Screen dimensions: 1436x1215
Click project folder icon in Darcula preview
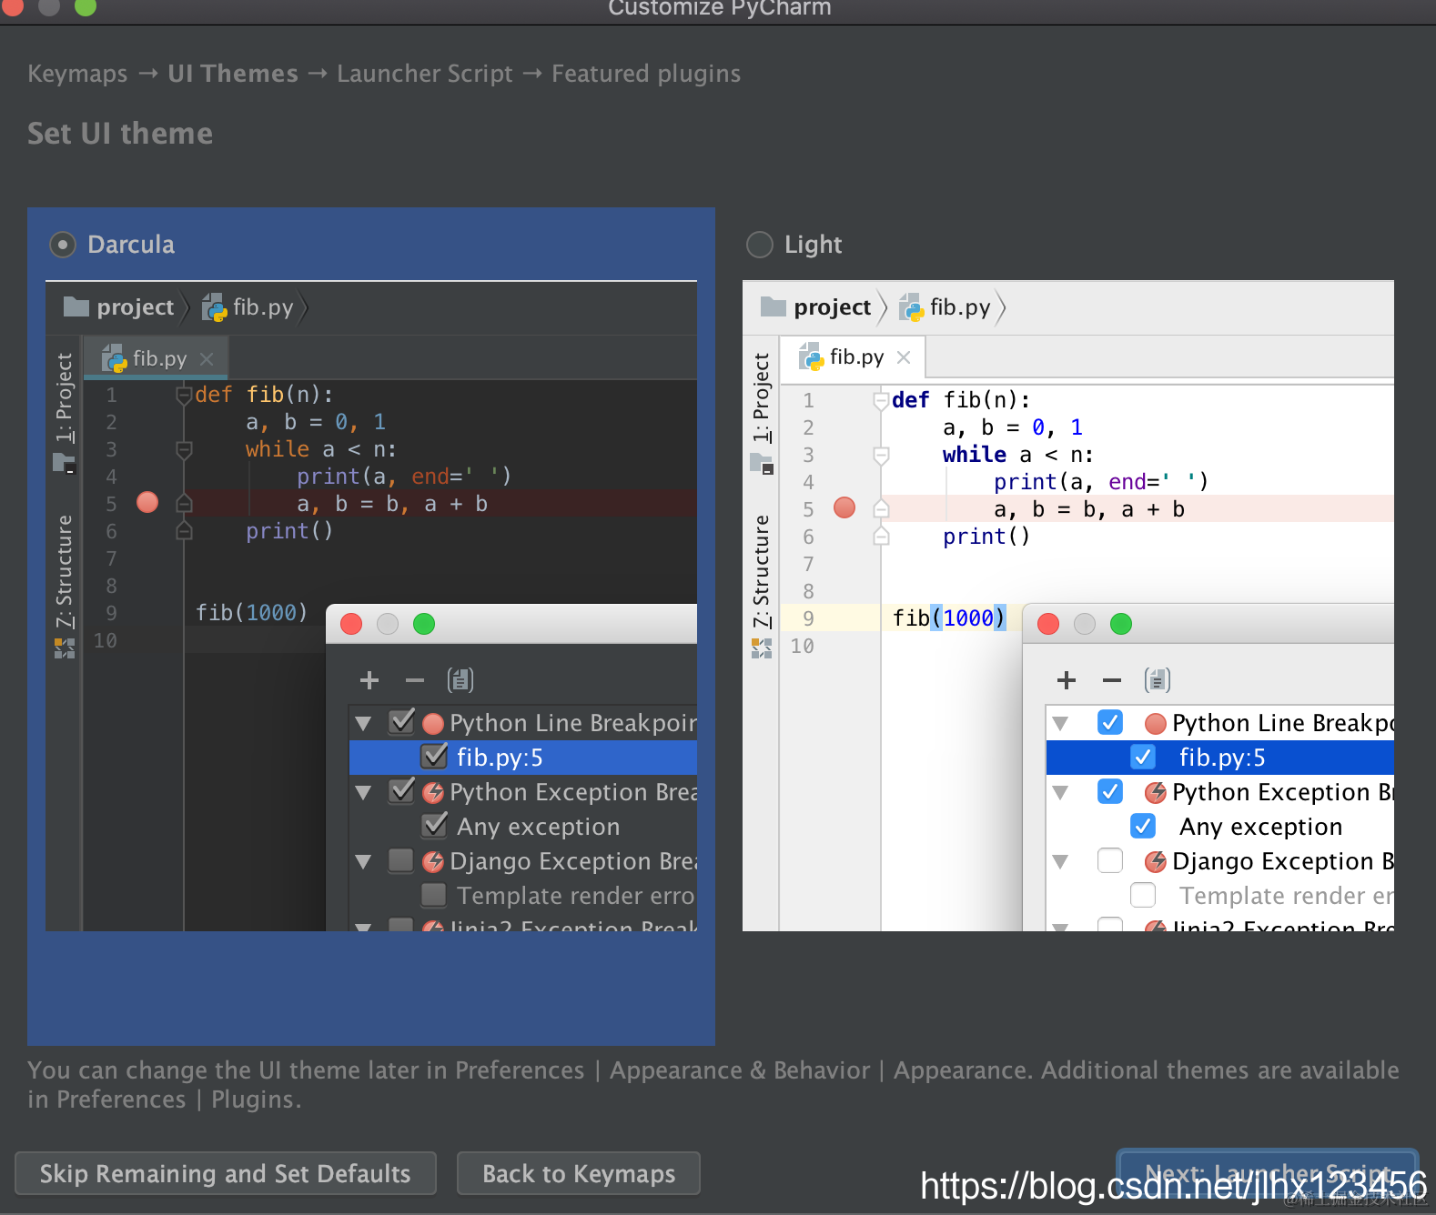coord(76,306)
